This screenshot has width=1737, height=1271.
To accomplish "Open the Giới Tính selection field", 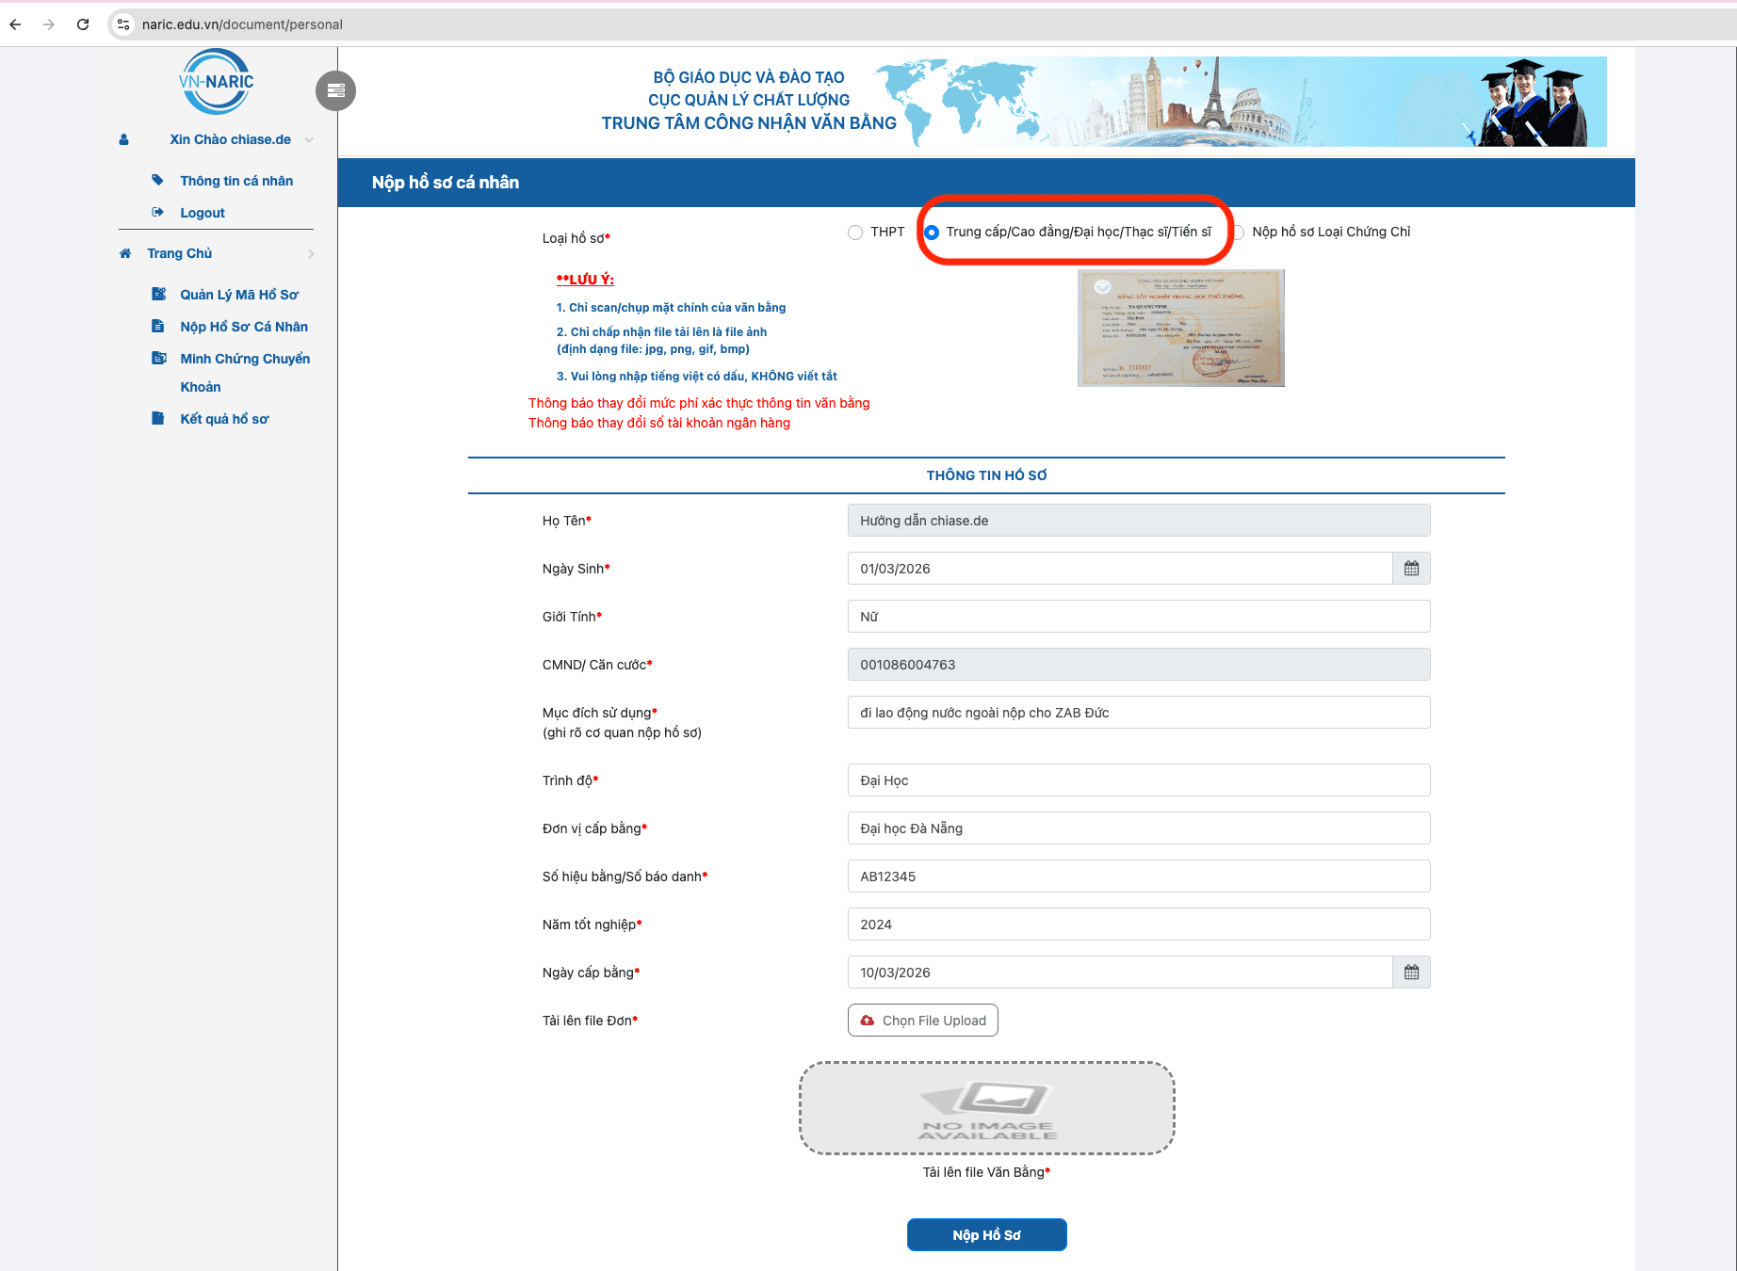I will tap(1138, 616).
